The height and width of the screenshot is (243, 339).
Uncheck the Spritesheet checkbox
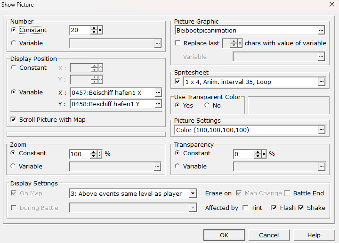click(x=178, y=82)
